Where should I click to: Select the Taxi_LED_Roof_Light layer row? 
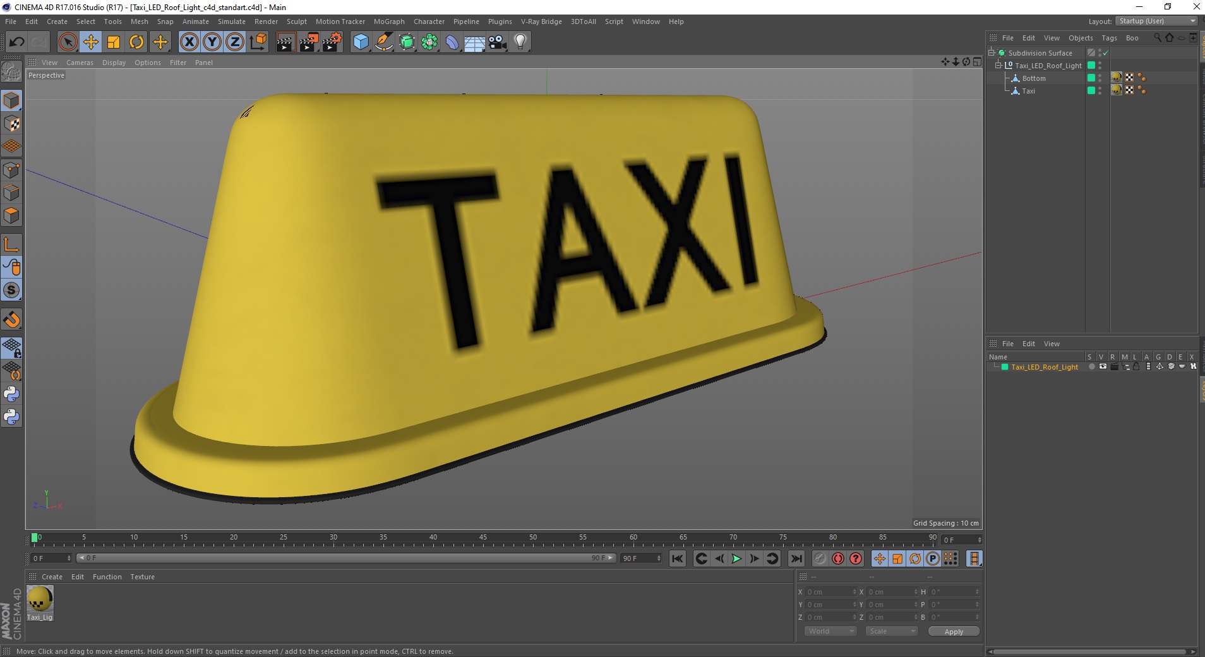point(1045,367)
